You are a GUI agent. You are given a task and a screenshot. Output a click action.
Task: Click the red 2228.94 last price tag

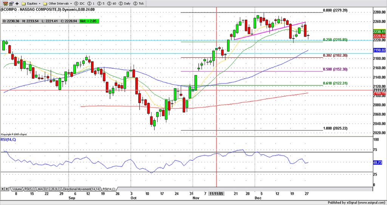point(380,36)
